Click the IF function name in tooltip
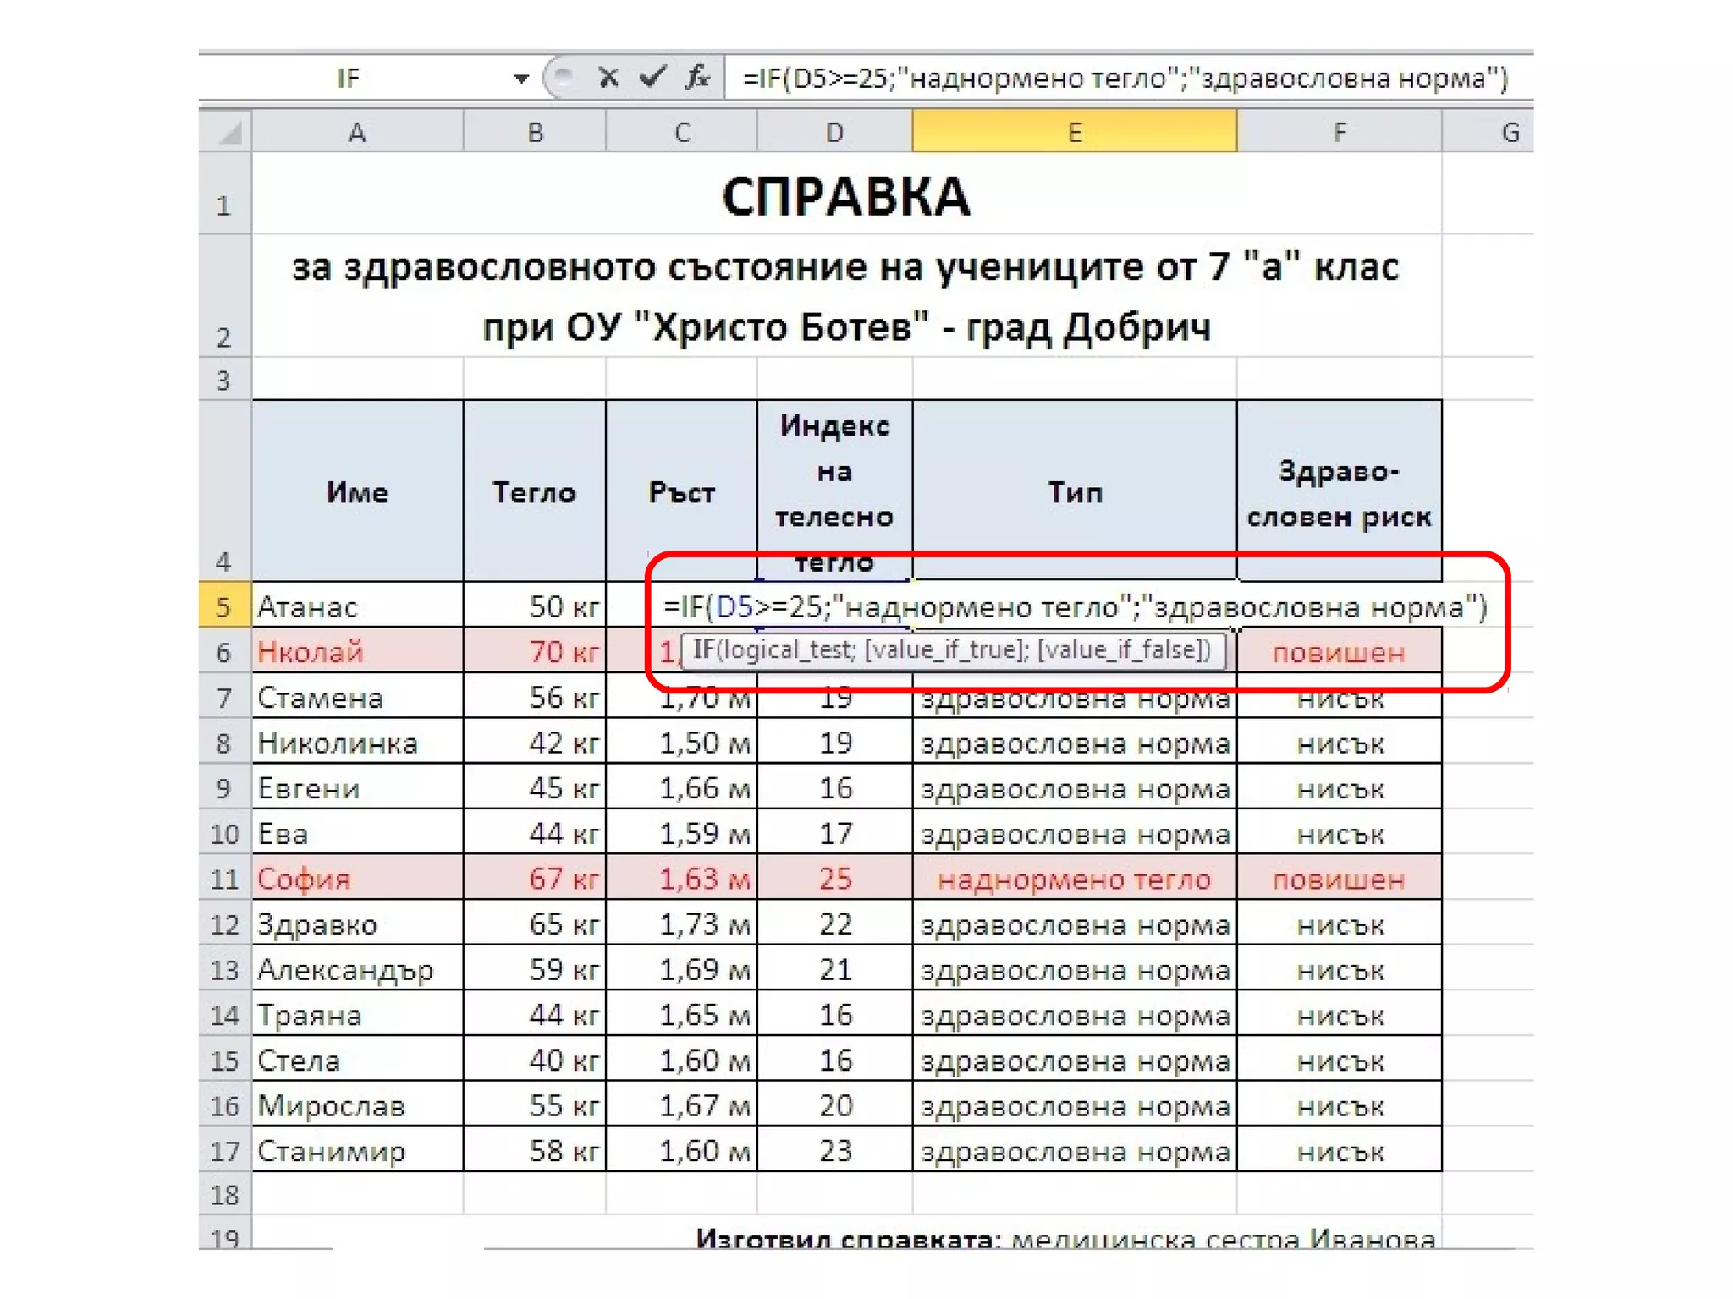The image size is (1733, 1299). [704, 649]
